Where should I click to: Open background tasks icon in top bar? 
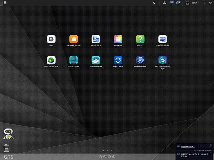pyautogui.click(x=164, y=3)
